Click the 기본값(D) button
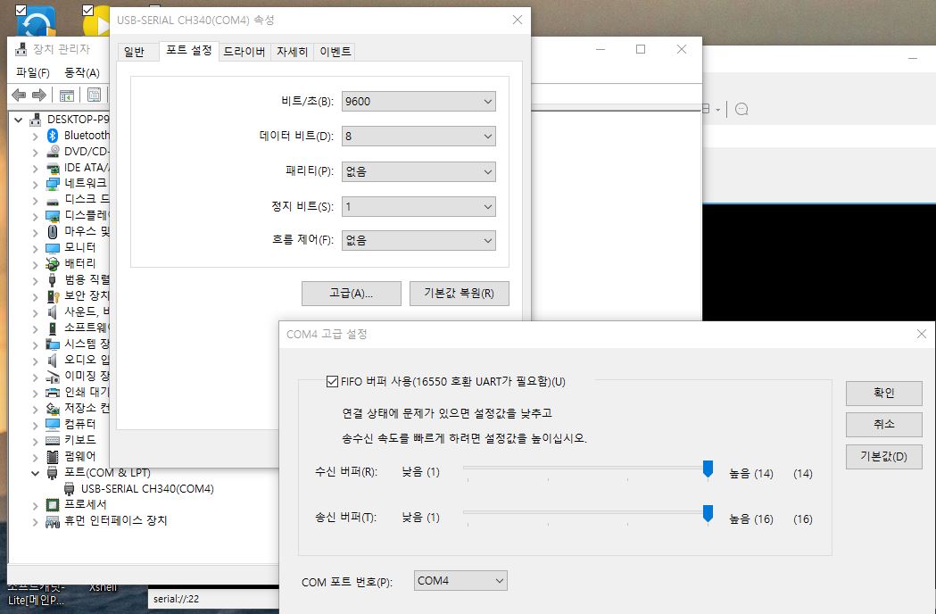The image size is (936, 614). point(884,457)
